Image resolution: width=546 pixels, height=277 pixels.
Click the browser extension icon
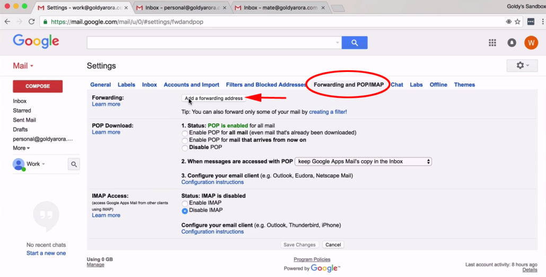(531, 22)
